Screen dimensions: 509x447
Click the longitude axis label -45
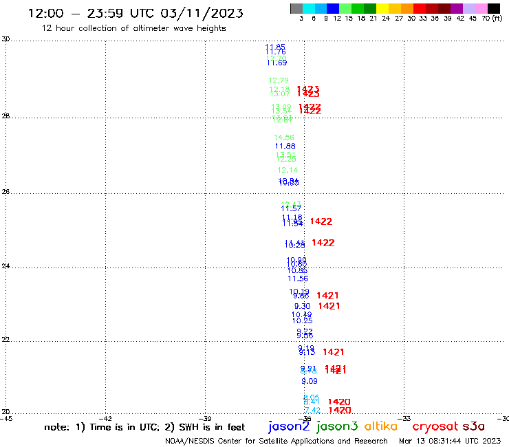click(x=6, y=419)
